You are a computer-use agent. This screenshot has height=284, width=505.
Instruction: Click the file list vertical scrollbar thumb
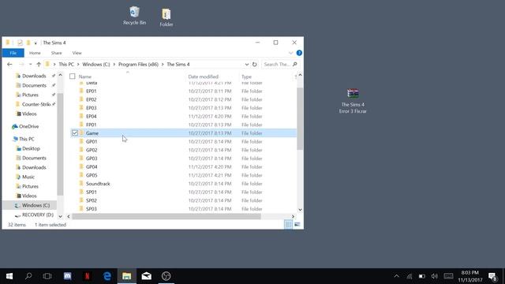[300, 118]
